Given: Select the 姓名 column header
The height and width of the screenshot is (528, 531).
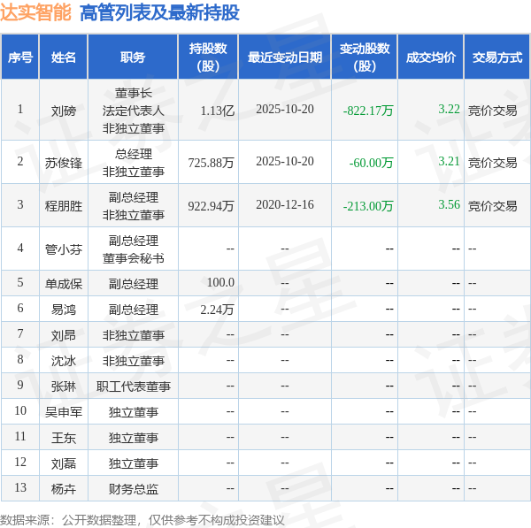Looking at the screenshot, I should [x=64, y=57].
